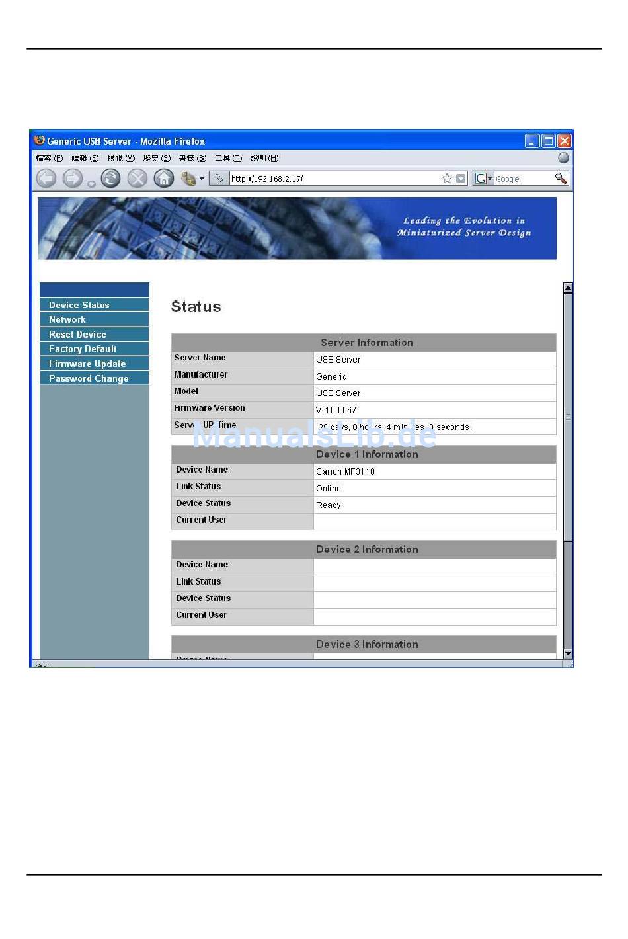Image resolution: width=628 pixels, height=939 pixels.
Task: Open the Firmware Update page
Action: [x=95, y=364]
